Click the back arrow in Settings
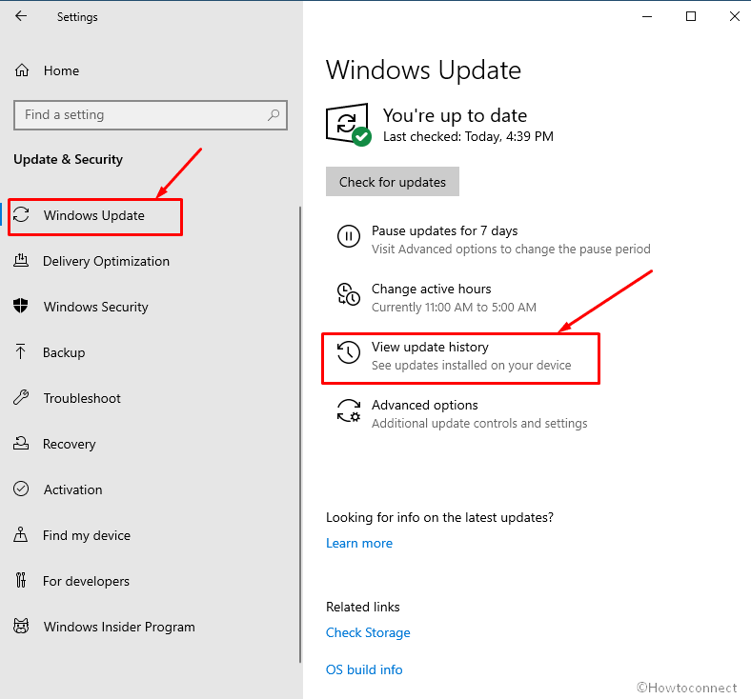The image size is (751, 699). (21, 16)
